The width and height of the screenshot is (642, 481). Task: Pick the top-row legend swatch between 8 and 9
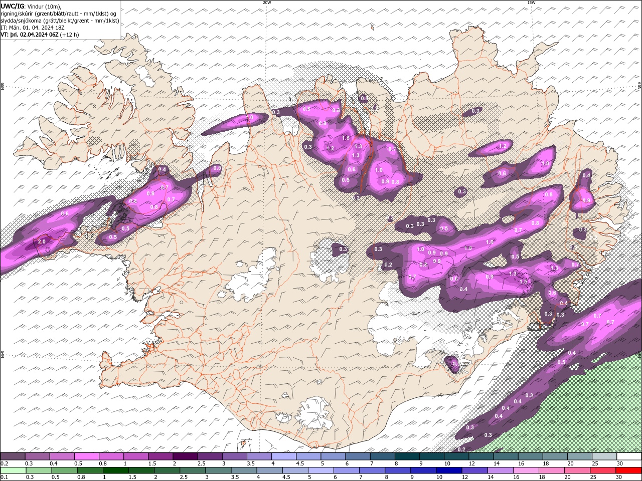pyautogui.click(x=407, y=456)
